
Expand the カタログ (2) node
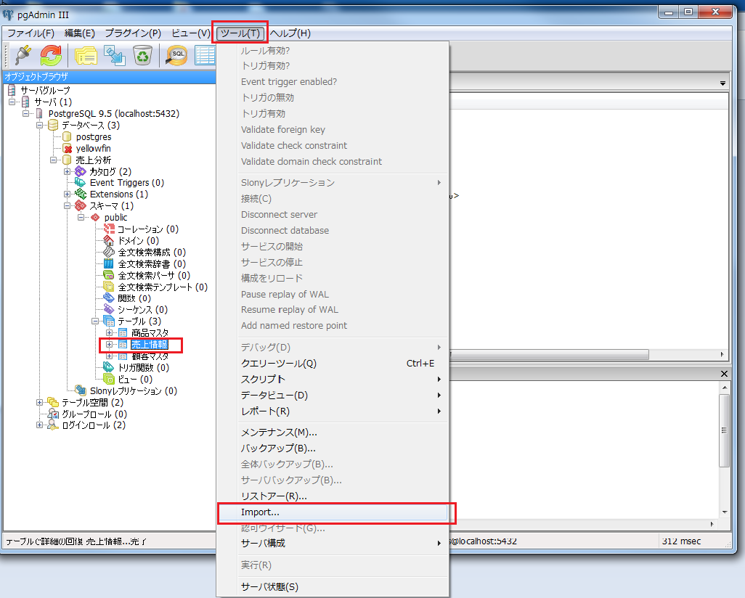(67, 171)
